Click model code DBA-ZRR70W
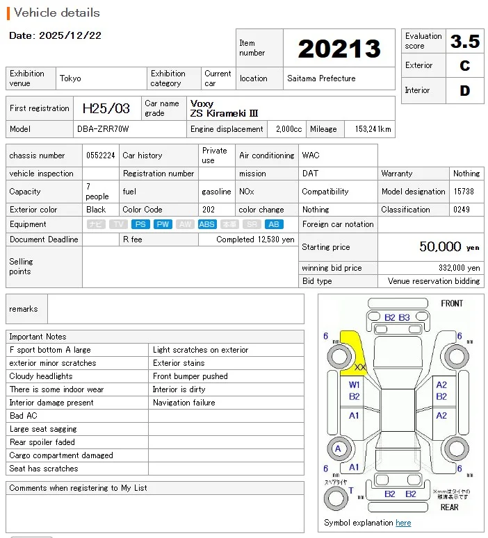Viewport: 488px width, 538px height. (x=103, y=129)
